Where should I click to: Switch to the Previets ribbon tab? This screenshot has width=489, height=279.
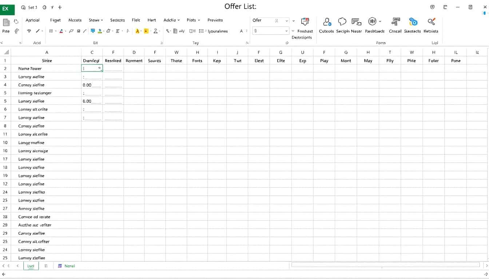point(215,20)
